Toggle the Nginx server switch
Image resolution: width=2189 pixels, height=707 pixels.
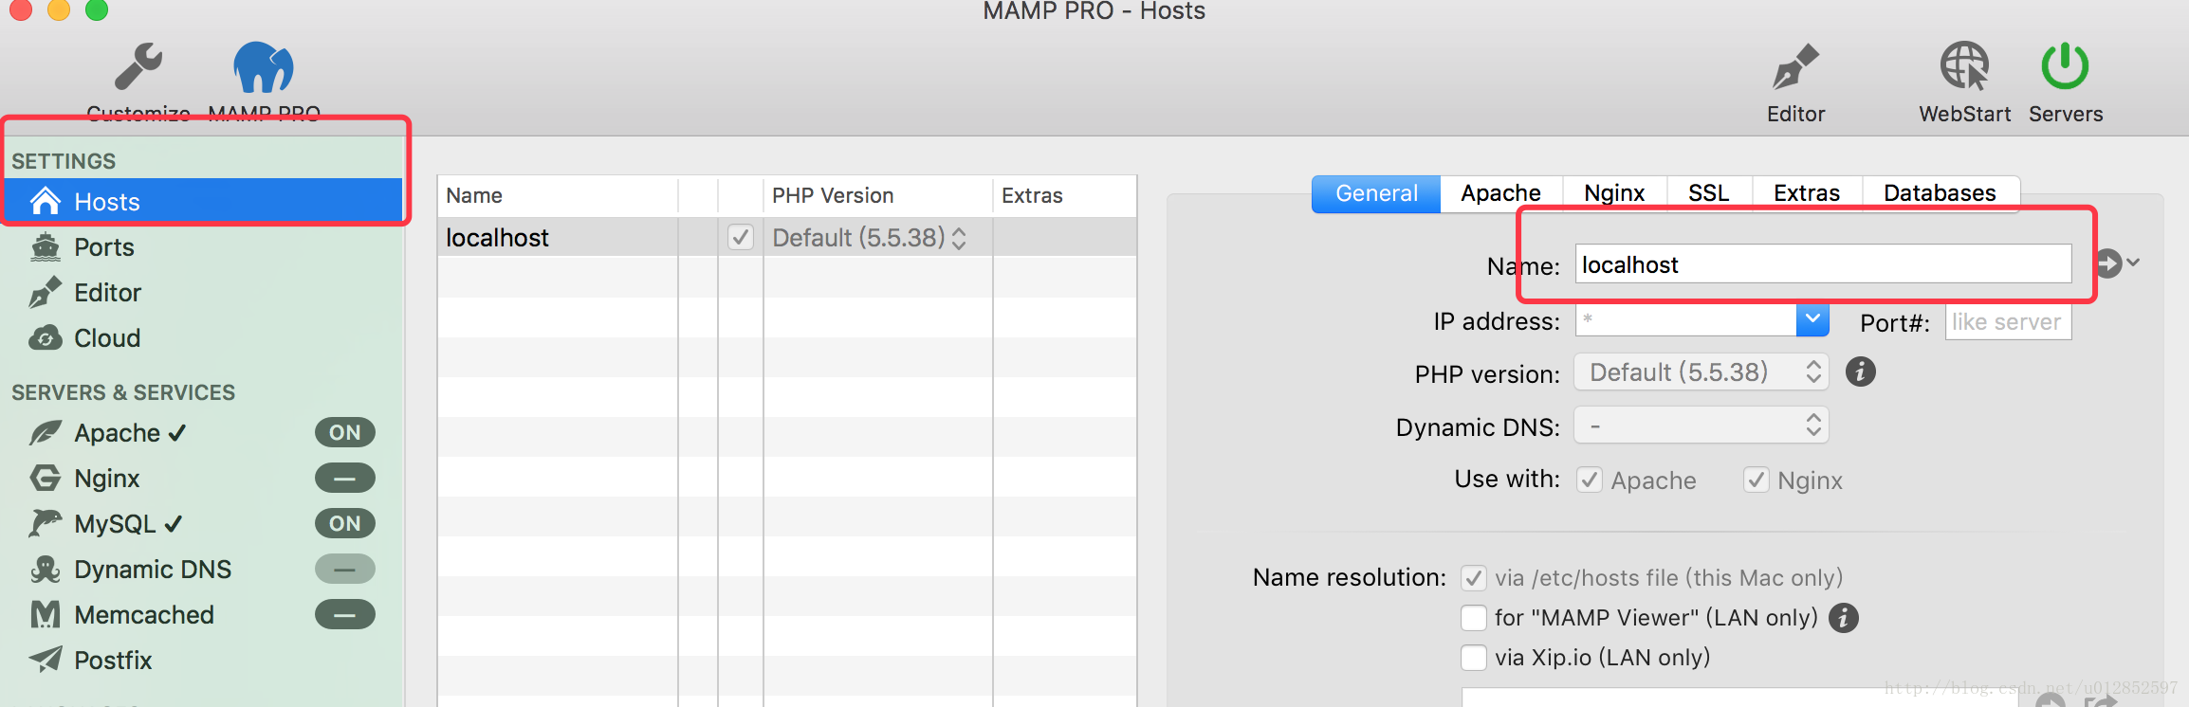[345, 478]
